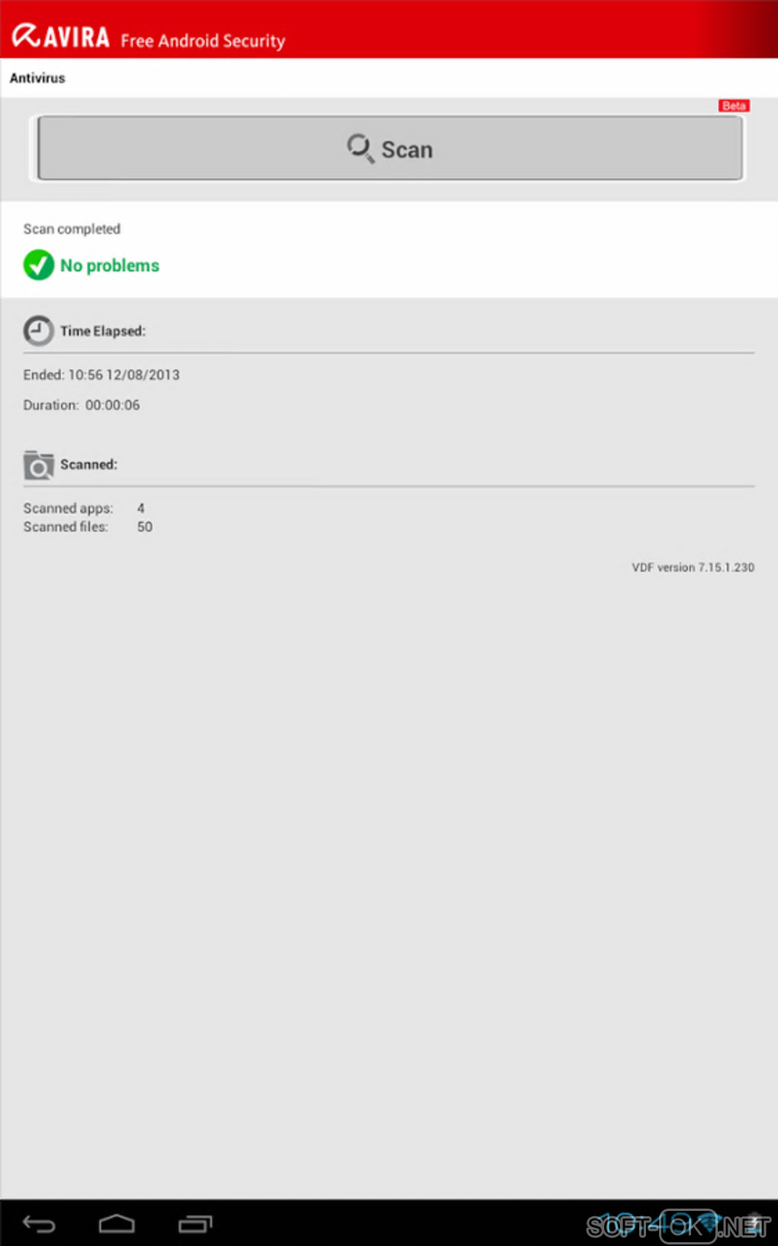This screenshot has width=778, height=1246.
Task: Click the Scanned files count row
Action: [88, 527]
